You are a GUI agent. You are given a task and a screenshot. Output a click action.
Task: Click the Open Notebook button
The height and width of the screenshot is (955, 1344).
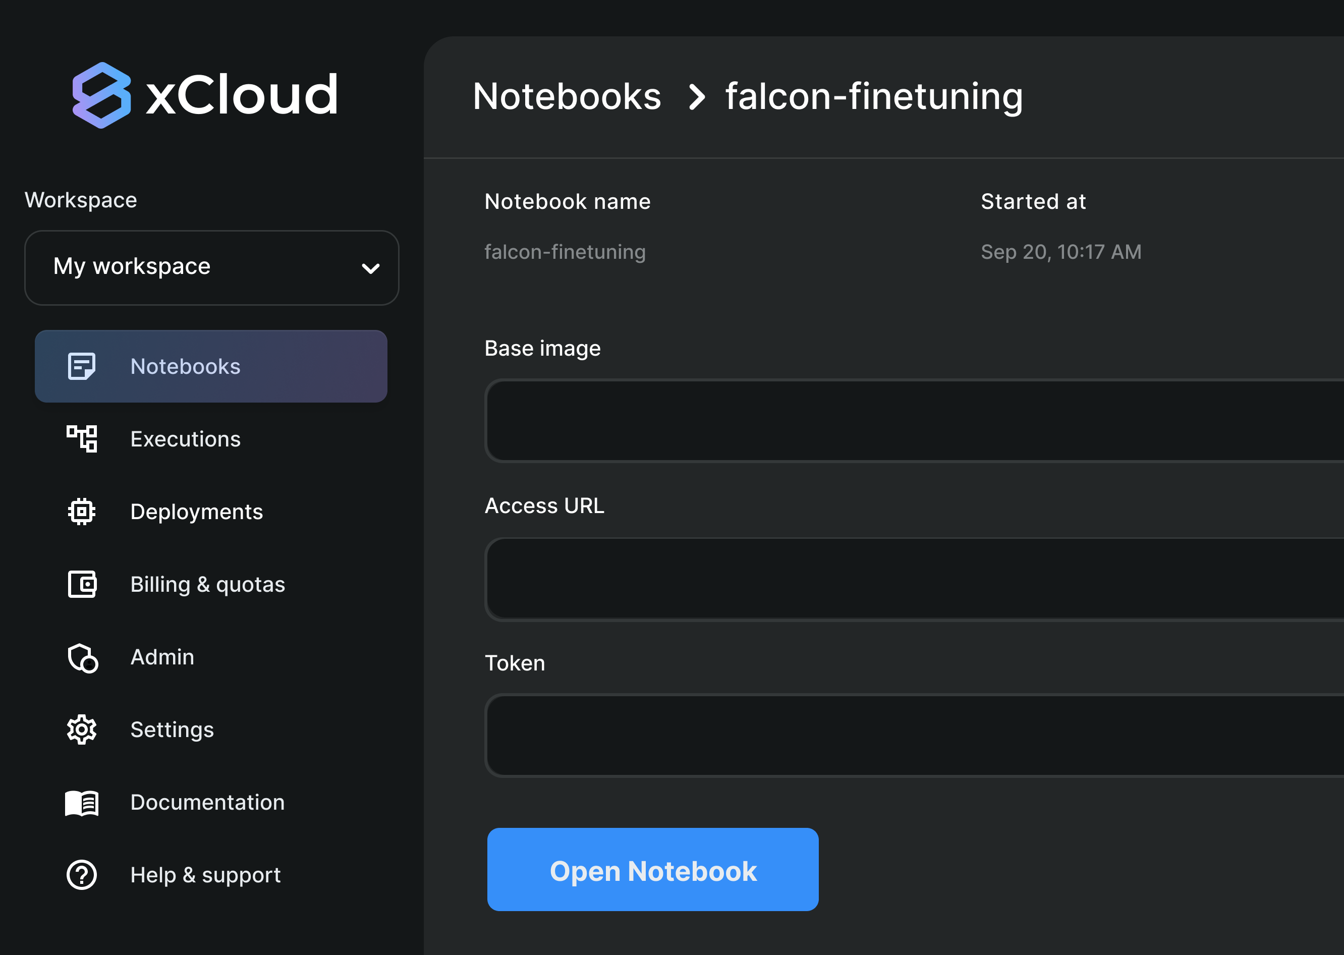[653, 869]
